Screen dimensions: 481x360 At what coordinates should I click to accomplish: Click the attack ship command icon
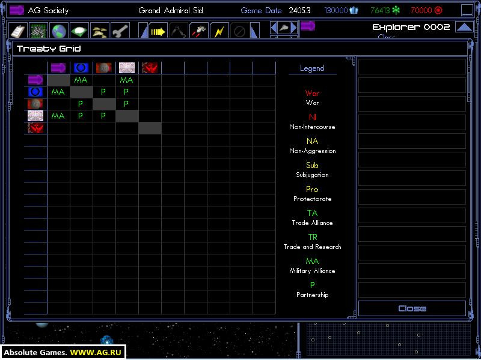[x=199, y=31]
